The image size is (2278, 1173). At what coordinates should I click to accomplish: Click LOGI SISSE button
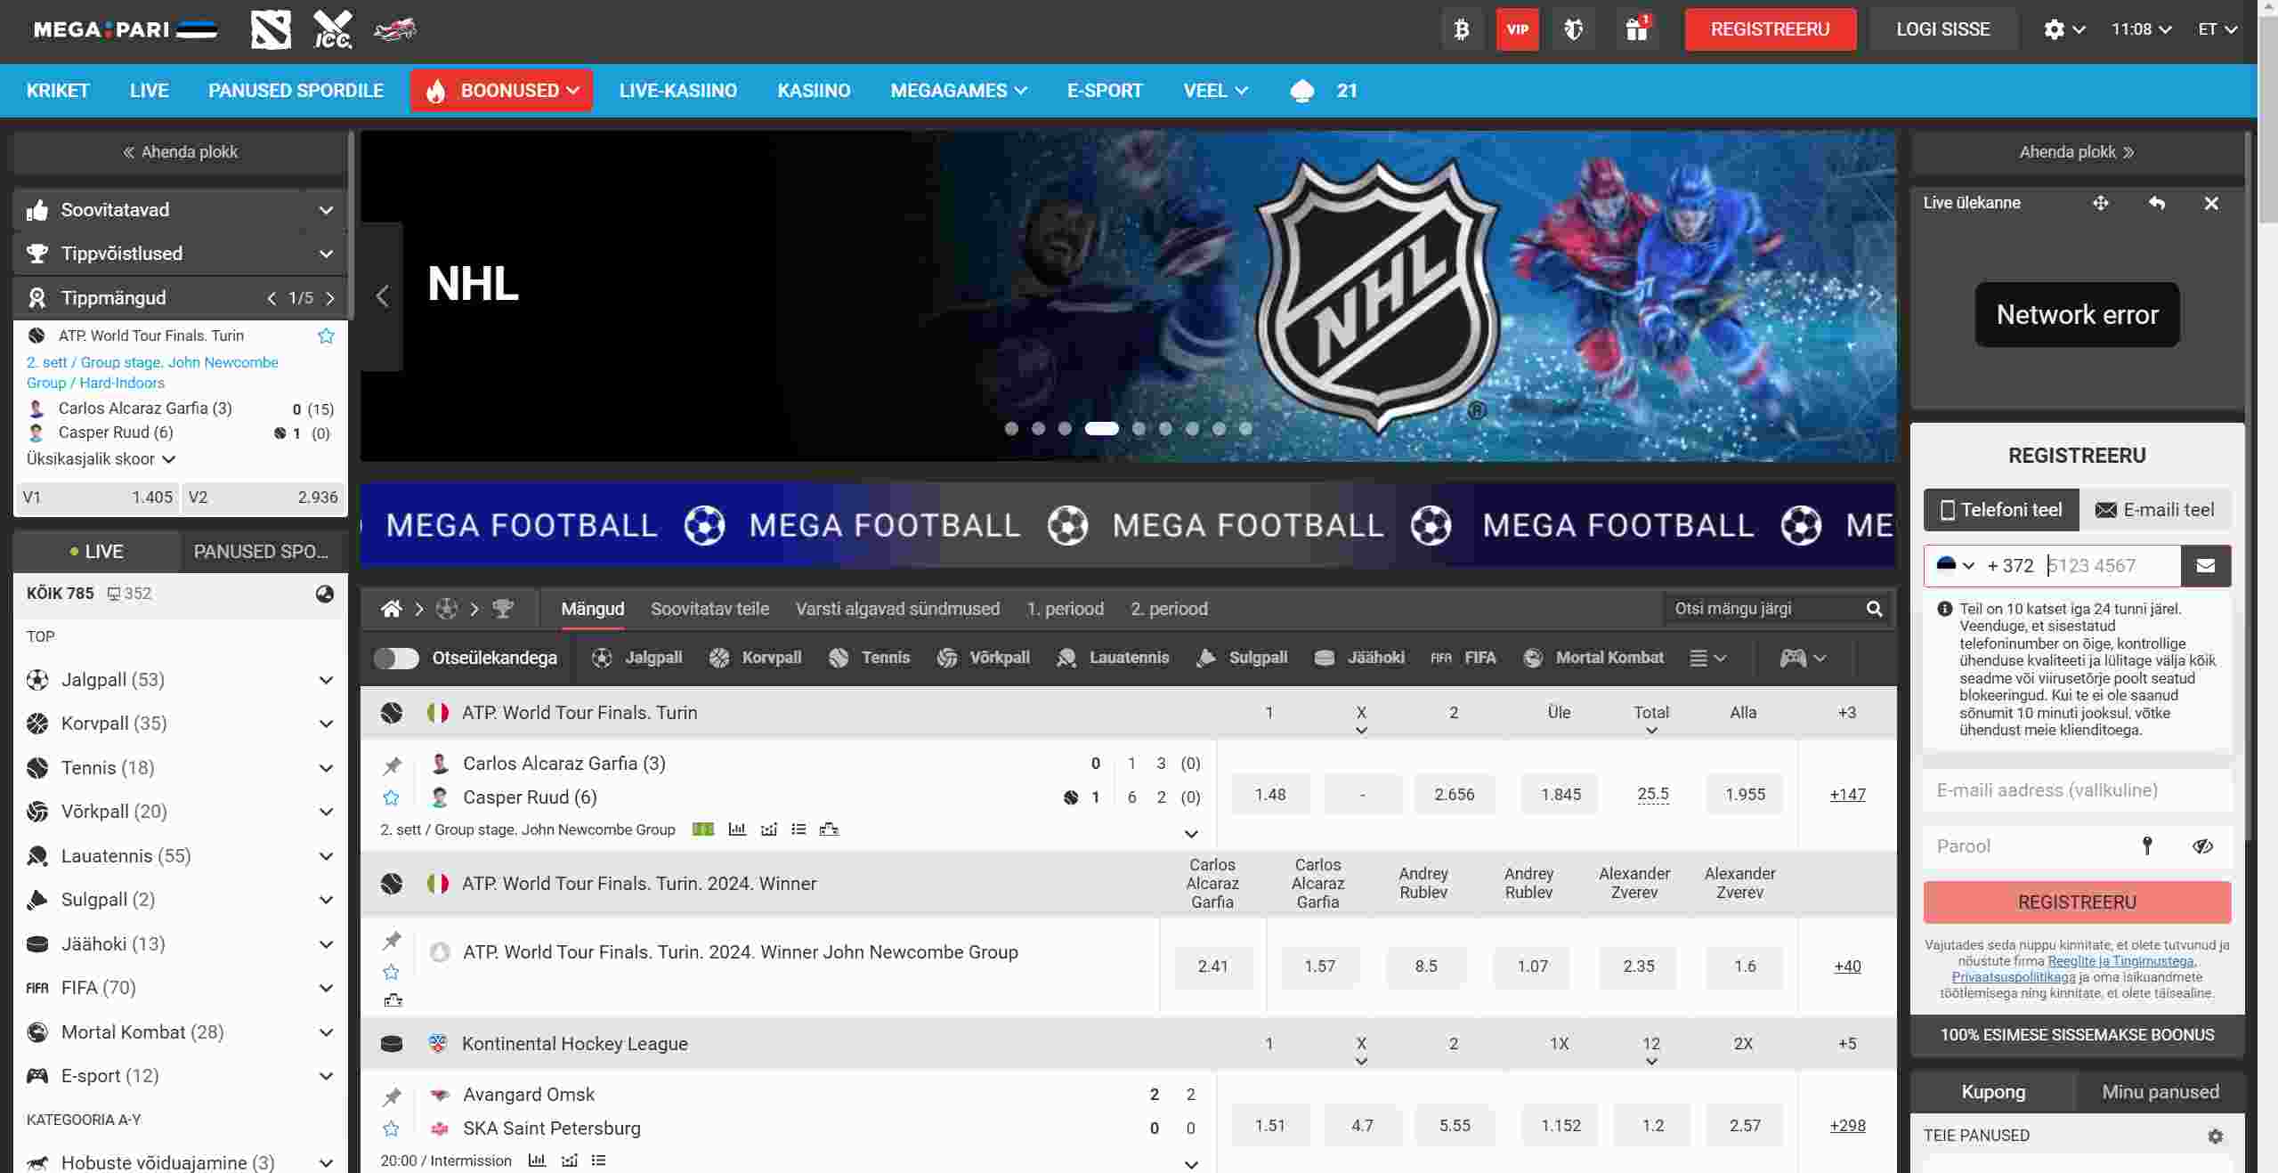pos(1942,29)
